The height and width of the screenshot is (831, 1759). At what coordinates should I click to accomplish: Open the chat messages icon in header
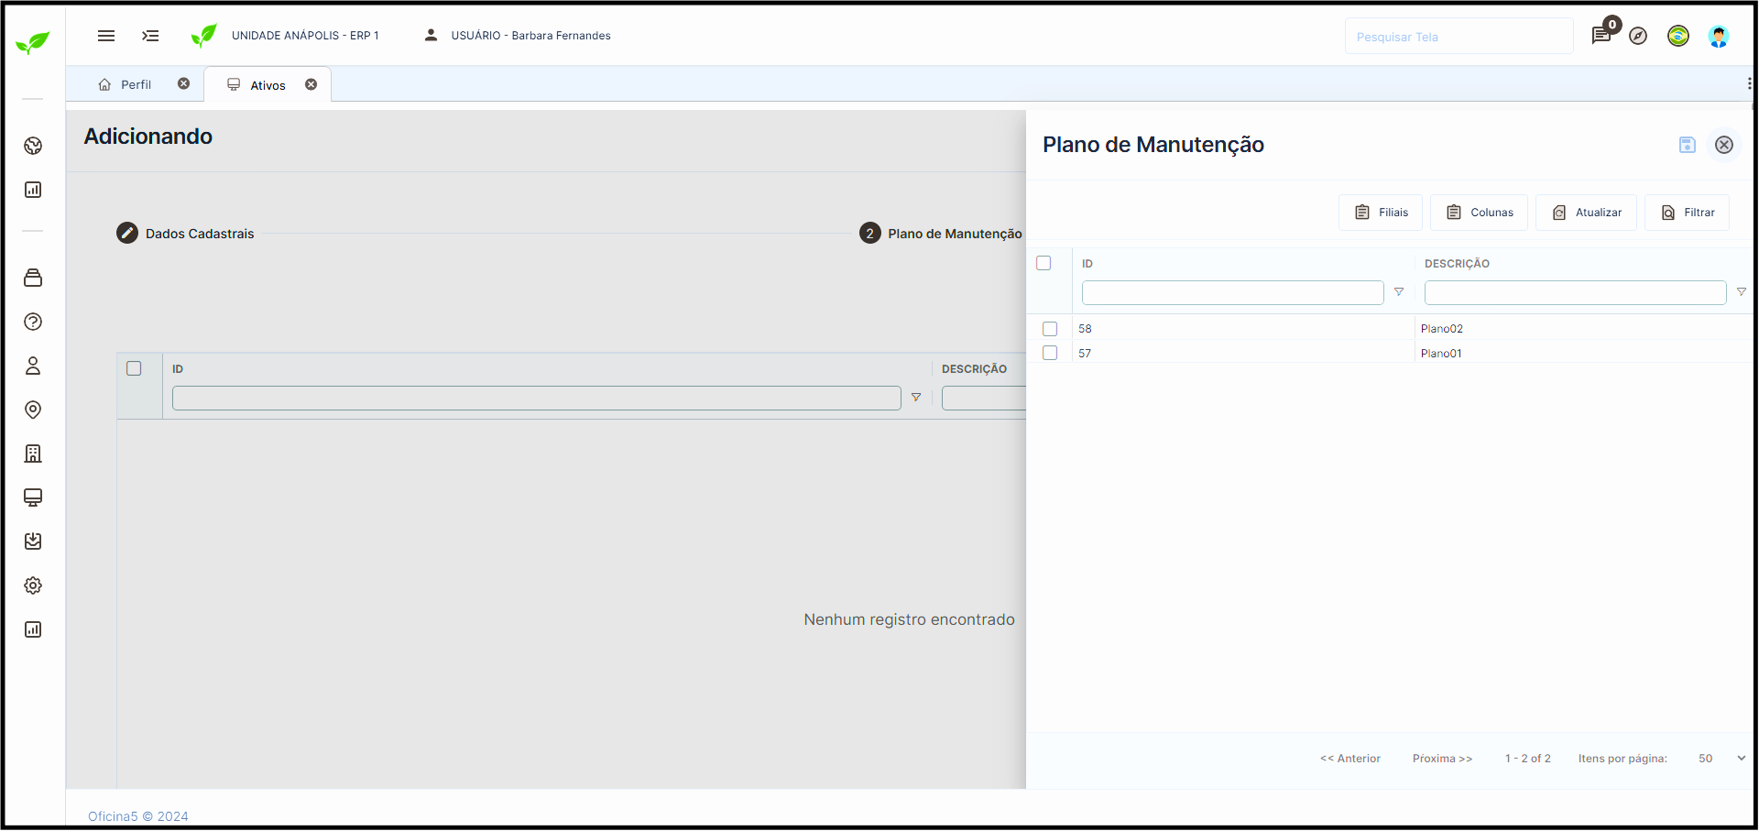point(1601,36)
